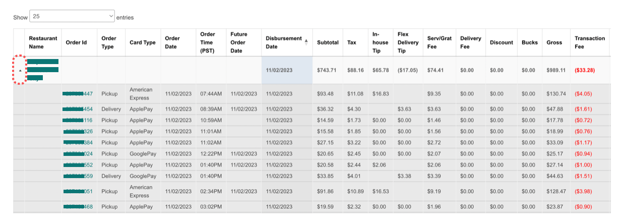Sort by Card Type column header
Screen dimensions: 617x223
click(142, 42)
